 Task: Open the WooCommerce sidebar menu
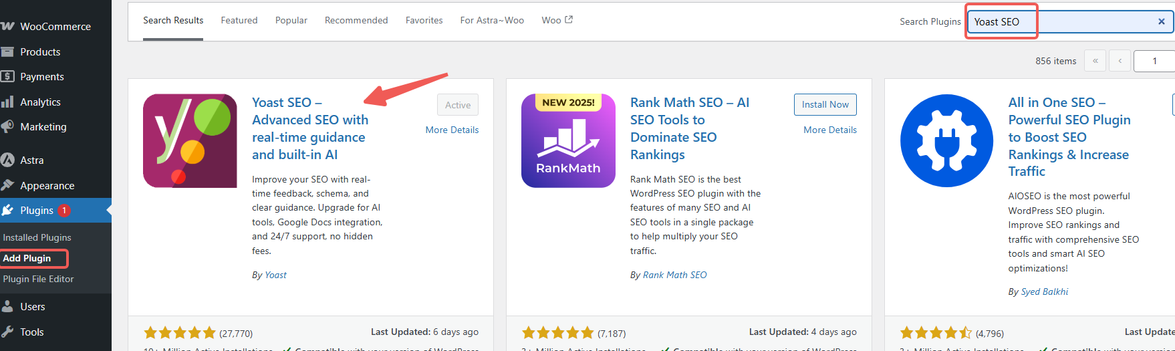(55, 27)
